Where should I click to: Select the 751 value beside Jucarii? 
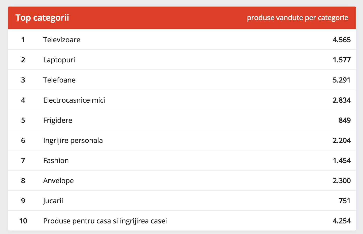click(344, 201)
